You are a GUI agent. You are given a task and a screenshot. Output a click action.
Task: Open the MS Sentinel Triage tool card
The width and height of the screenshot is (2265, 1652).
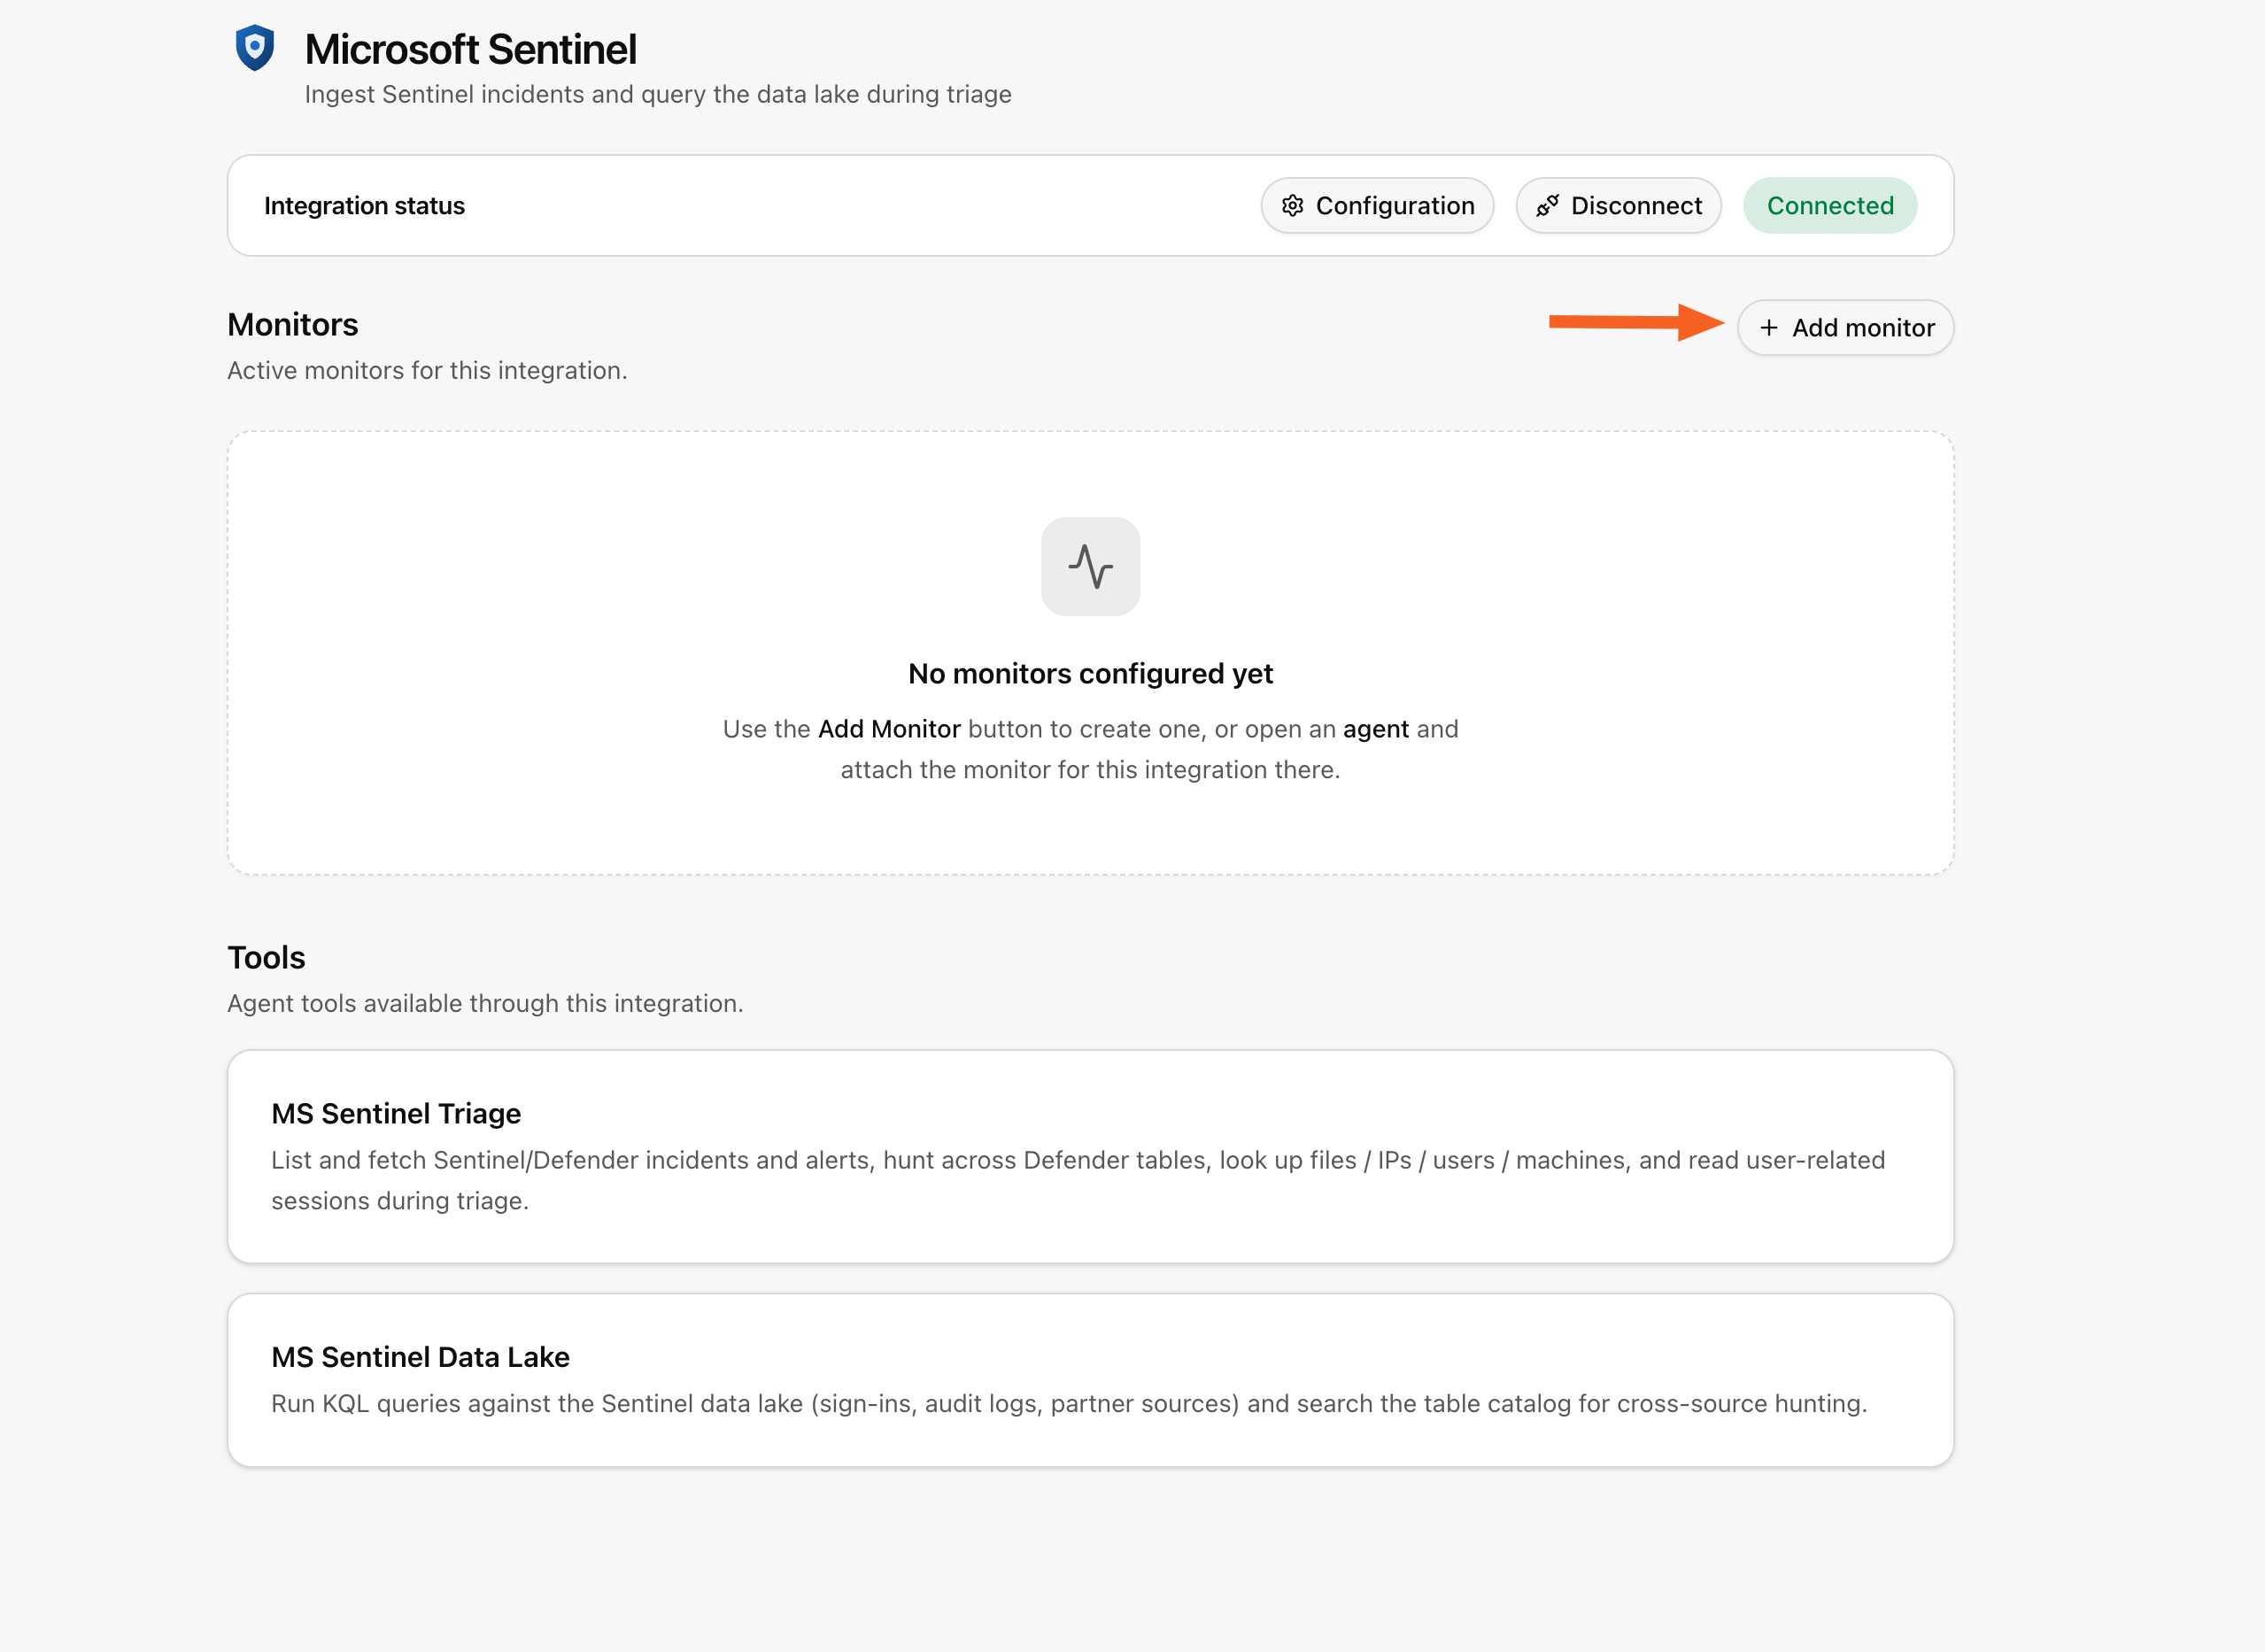(1090, 1156)
